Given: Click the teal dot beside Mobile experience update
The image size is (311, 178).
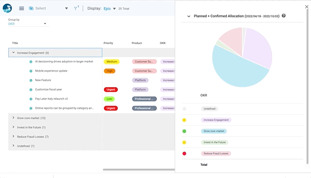Looking at the screenshot, I should tap(31, 71).
